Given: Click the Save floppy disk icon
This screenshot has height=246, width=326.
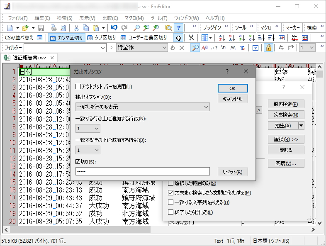Looking at the screenshot, I should (x=41, y=28).
